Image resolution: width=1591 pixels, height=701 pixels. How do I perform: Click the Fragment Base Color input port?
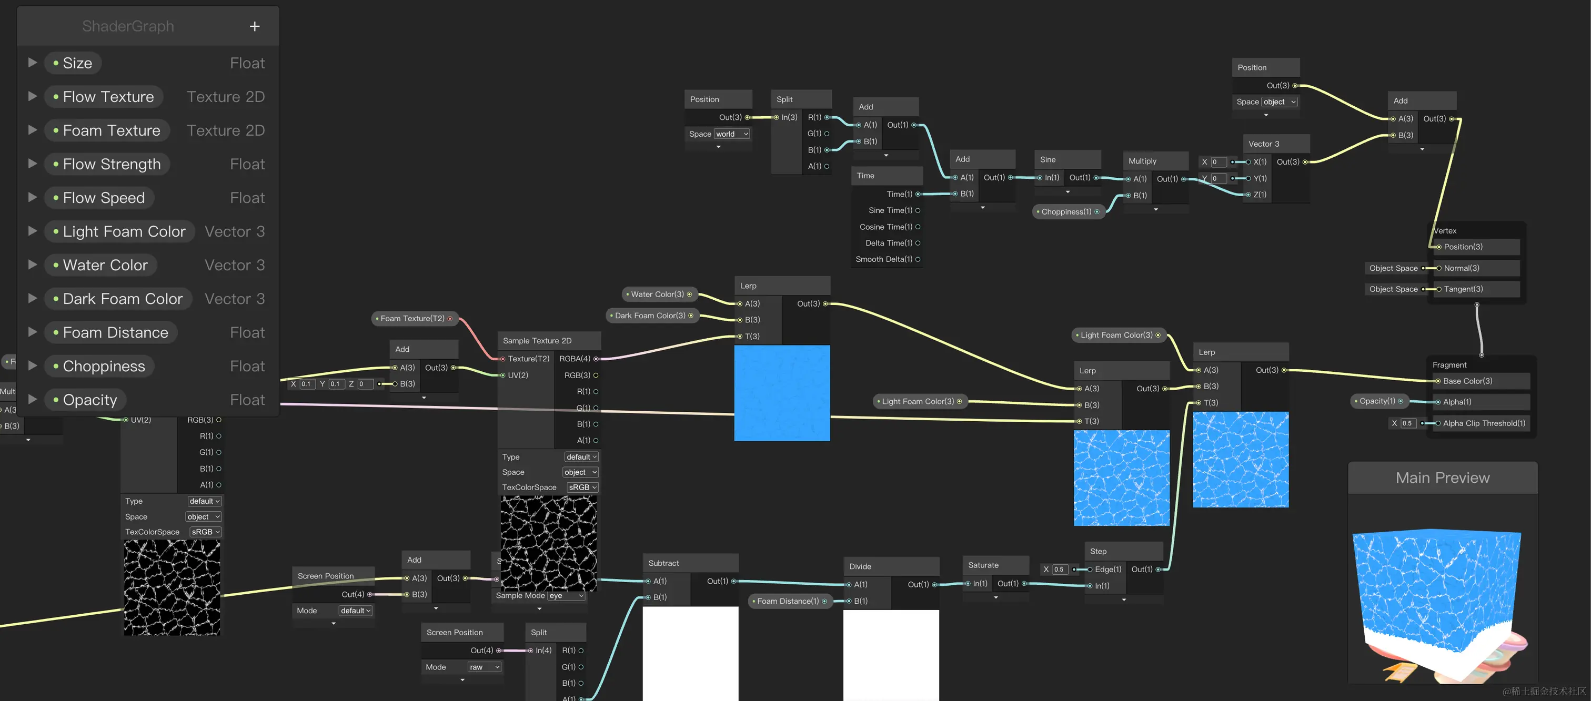[x=1438, y=381]
